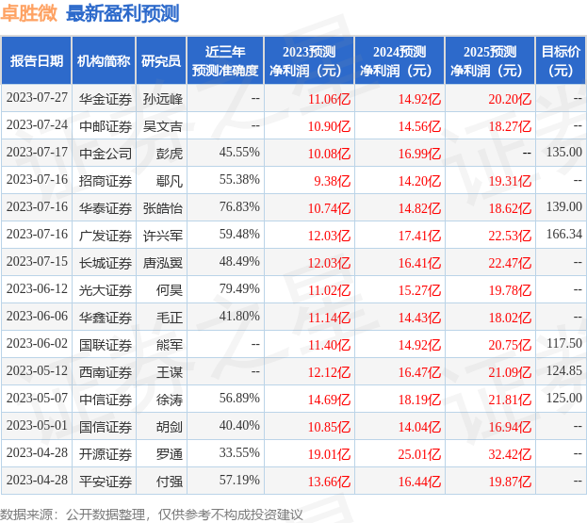Click the 117.50 target price
This screenshot has height=523, width=587.
[x=563, y=343]
